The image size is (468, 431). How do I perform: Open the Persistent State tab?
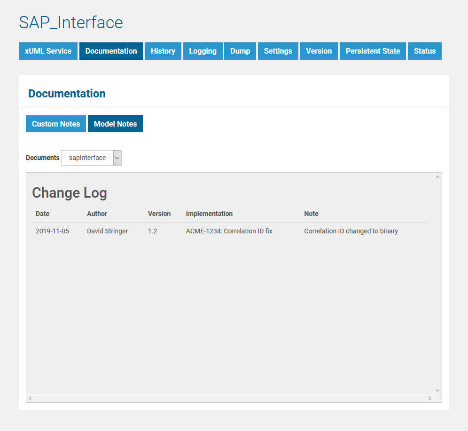373,51
